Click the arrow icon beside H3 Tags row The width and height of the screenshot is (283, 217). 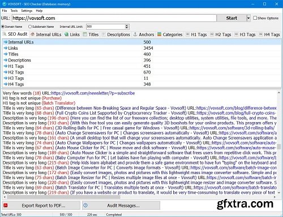[6, 78]
